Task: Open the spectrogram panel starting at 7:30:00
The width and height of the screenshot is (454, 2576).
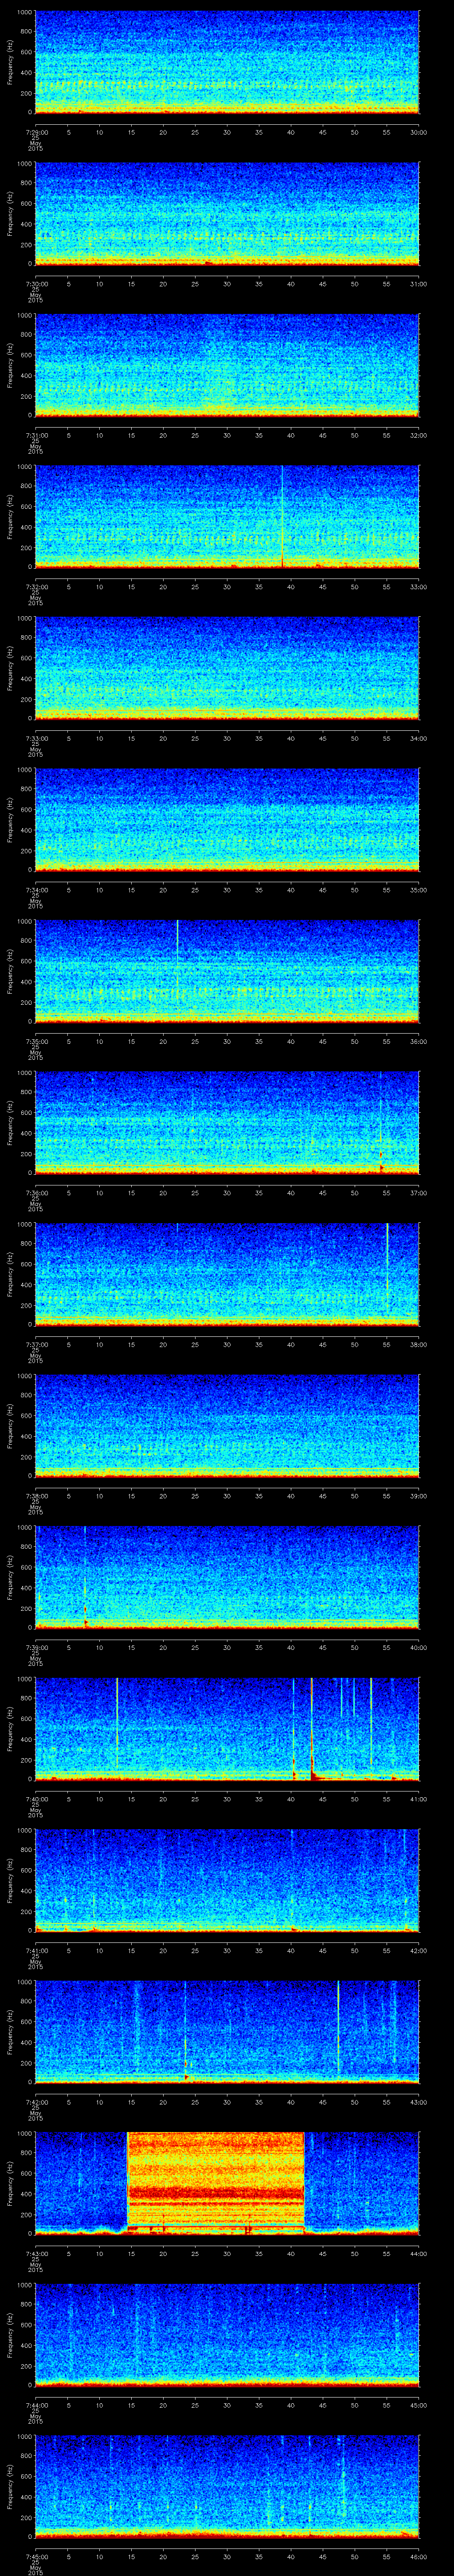Action: click(227, 213)
